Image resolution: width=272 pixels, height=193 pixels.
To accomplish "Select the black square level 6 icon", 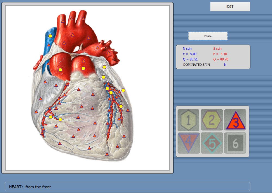I will pos(235,143).
